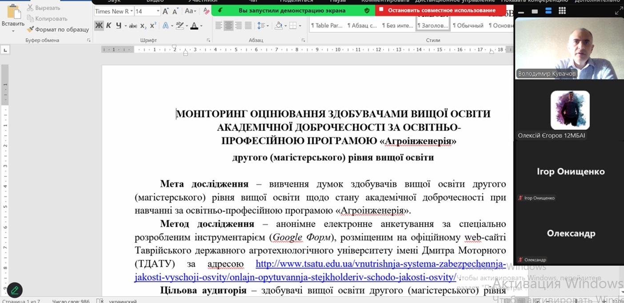Toggle underline (Ч) formatting
Image resolution: width=624 pixels, height=303 pixels.
[x=118, y=26]
